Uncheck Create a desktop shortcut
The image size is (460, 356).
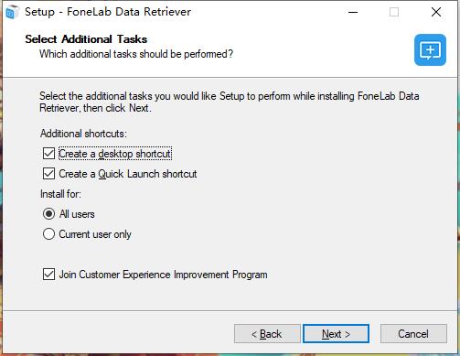pyautogui.click(x=48, y=154)
